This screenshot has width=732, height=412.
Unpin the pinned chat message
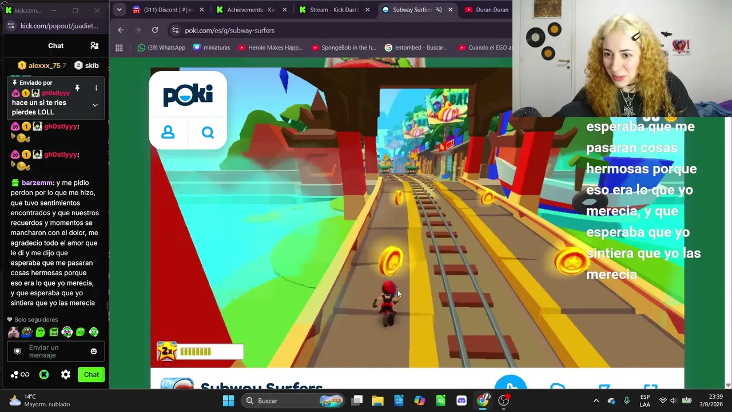(x=77, y=88)
